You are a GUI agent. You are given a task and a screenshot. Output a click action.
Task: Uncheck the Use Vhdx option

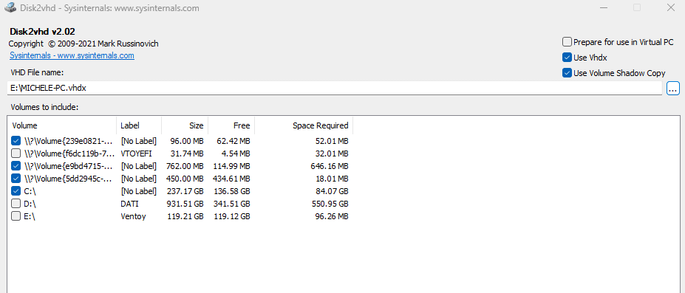(x=567, y=57)
